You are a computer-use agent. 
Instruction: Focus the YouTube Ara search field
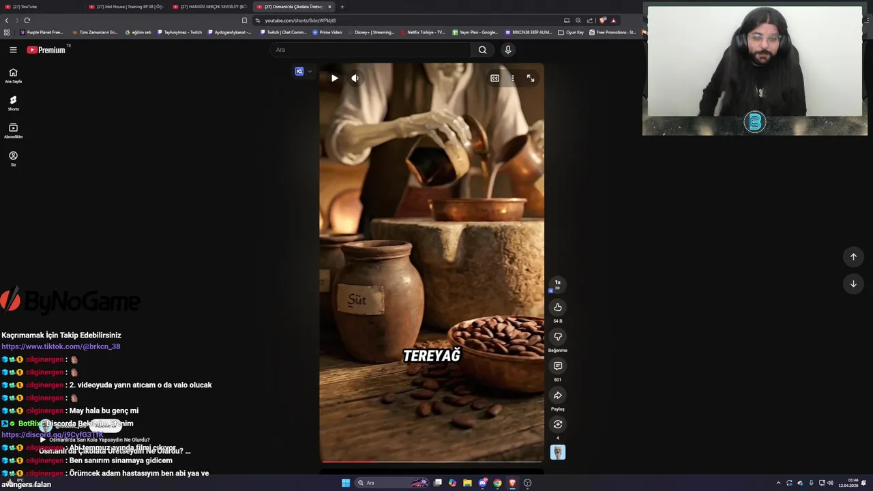pos(370,50)
